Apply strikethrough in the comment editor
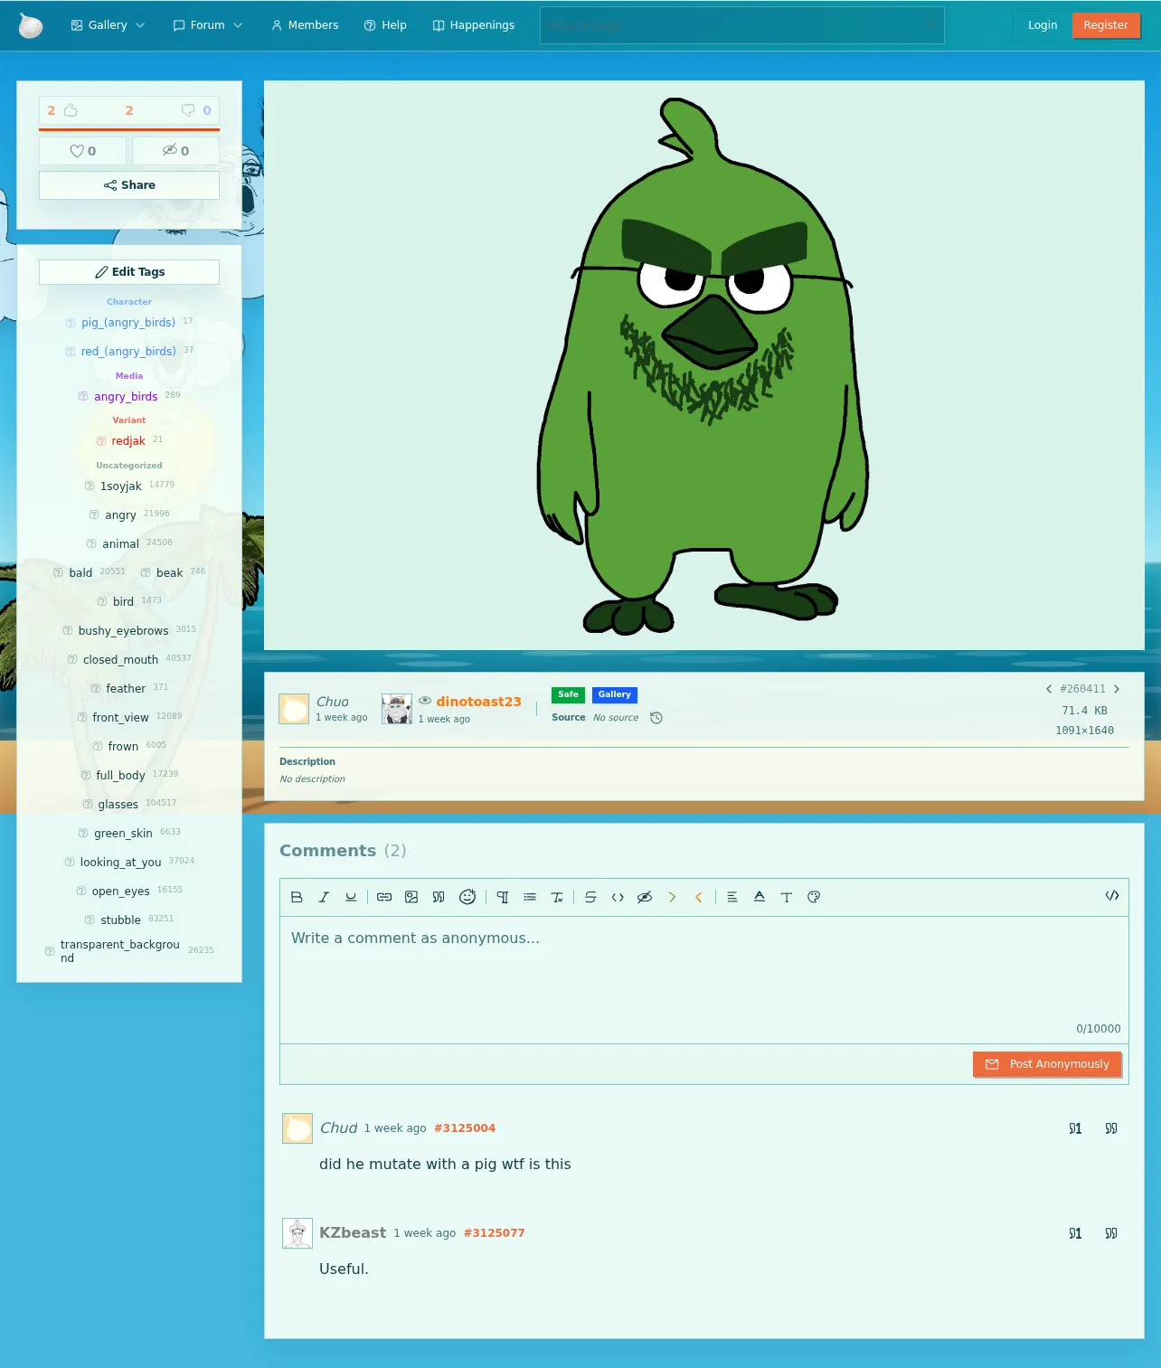Image resolution: width=1161 pixels, height=1368 pixels. pos(590,897)
